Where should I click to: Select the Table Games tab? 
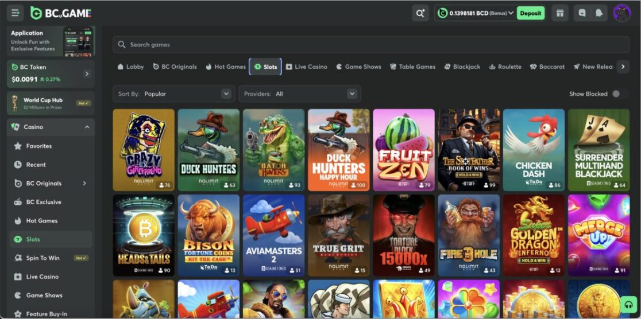pos(412,67)
